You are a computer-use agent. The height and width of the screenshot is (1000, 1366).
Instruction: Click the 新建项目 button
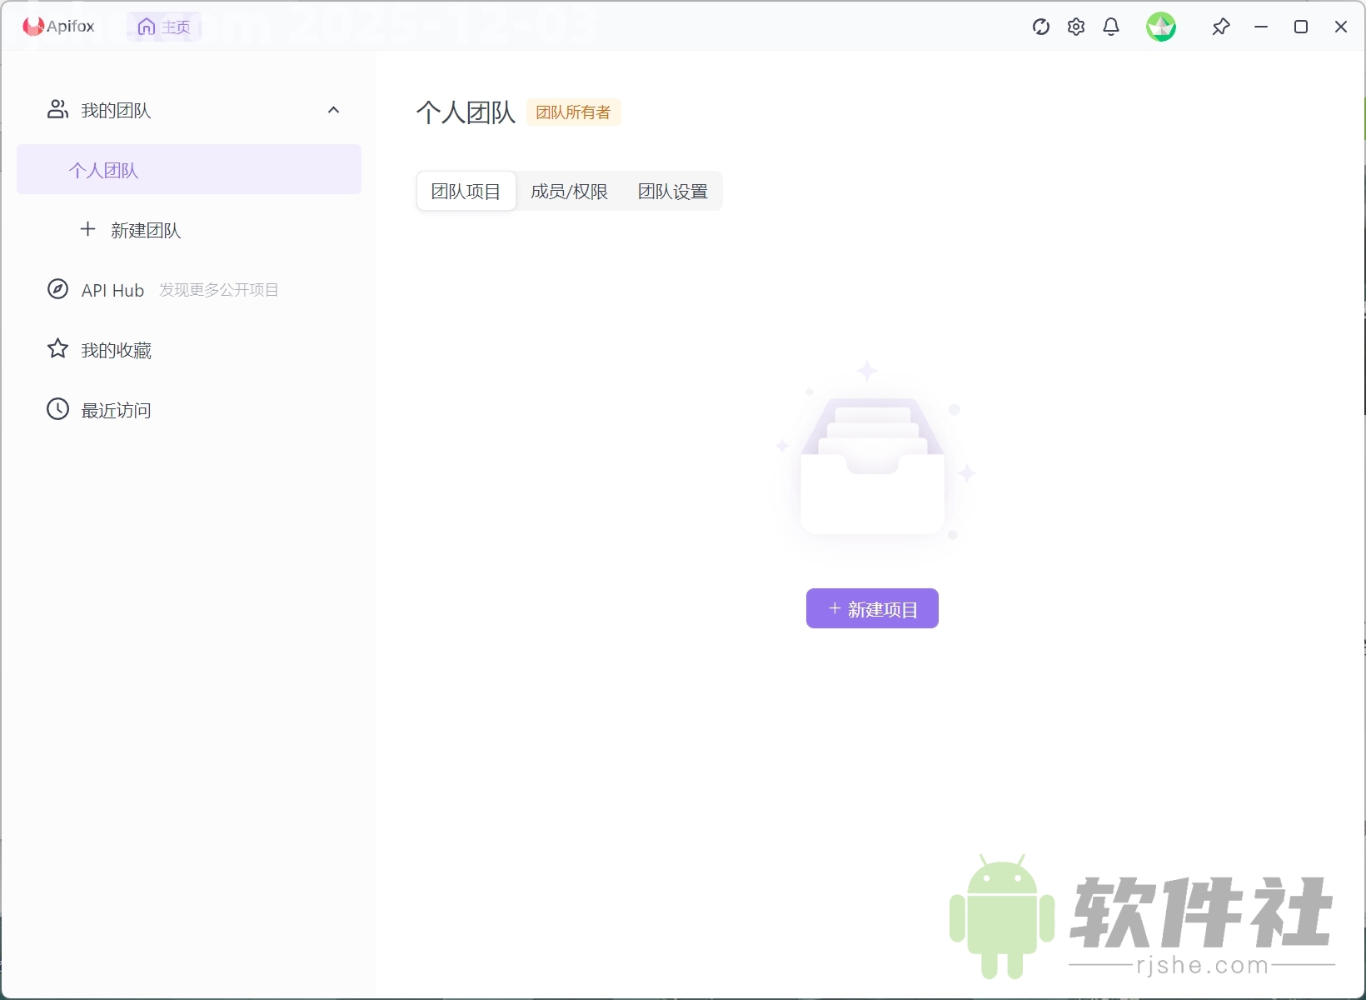coord(871,608)
